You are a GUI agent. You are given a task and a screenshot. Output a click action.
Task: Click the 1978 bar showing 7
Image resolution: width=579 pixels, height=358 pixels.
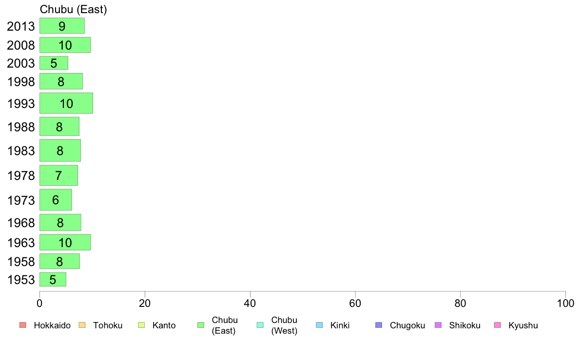(x=58, y=176)
